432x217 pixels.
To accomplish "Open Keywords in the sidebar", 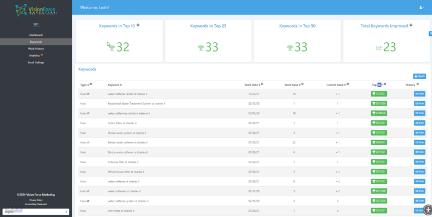I will tap(36, 42).
